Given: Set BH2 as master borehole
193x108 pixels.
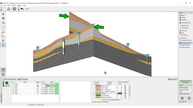Looking at the screenshot, I should click(x=38, y=90).
